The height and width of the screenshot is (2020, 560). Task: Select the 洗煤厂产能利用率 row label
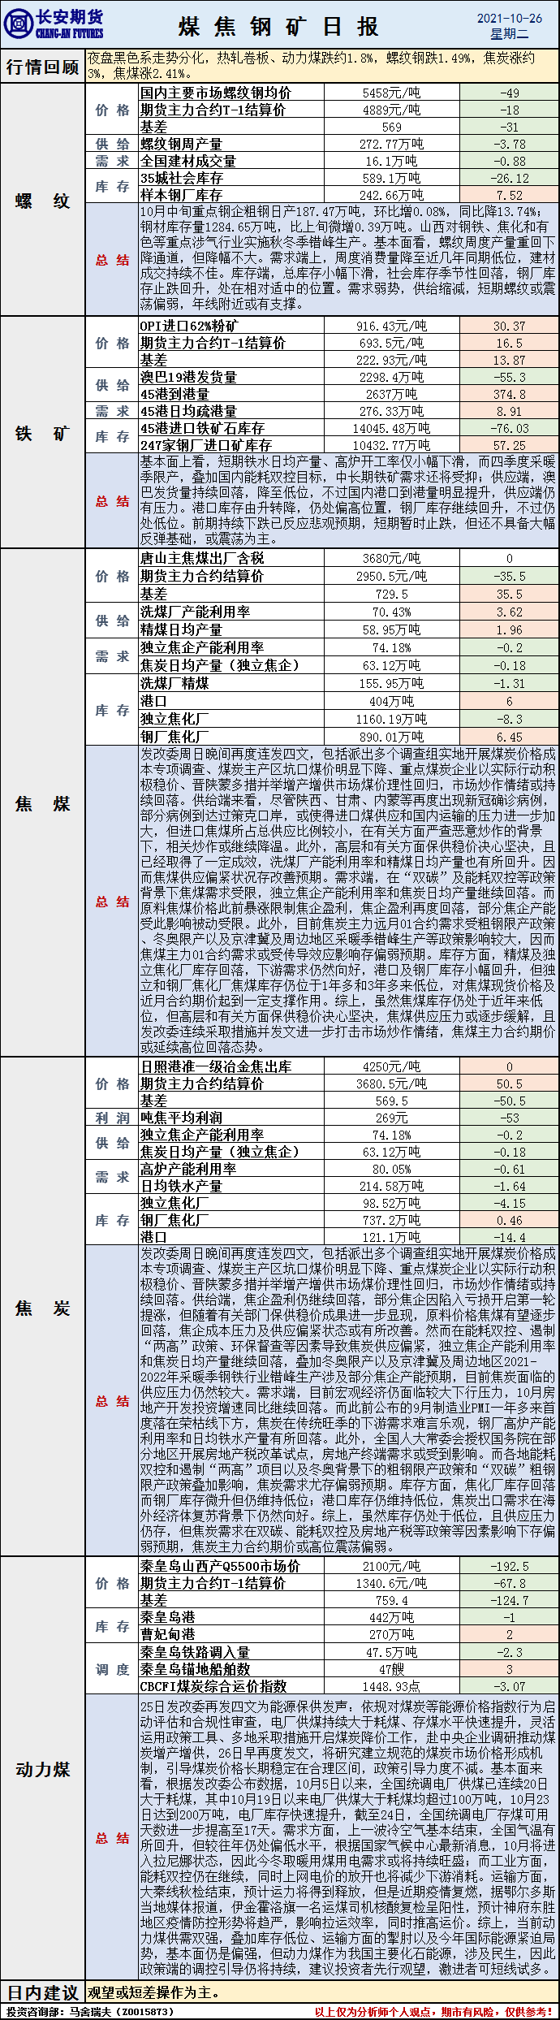click(x=195, y=612)
